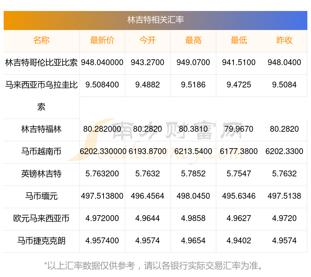Click the 马币捷克克朗 row name
Viewport: 311px width, 277px height.
[41, 241]
